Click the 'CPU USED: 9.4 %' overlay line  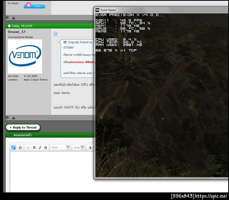pos(116,40)
